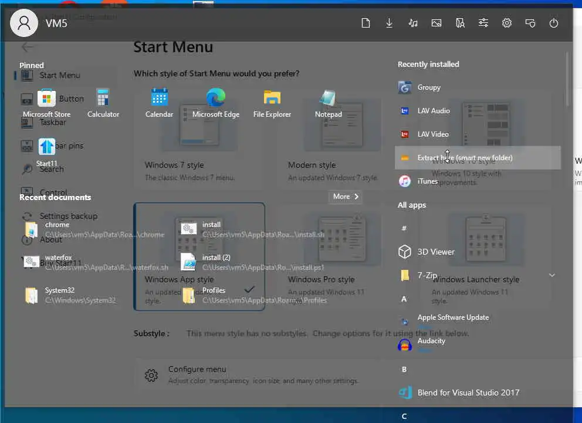
Task: Open Apple Software Update in All apps
Action: (x=478, y=322)
